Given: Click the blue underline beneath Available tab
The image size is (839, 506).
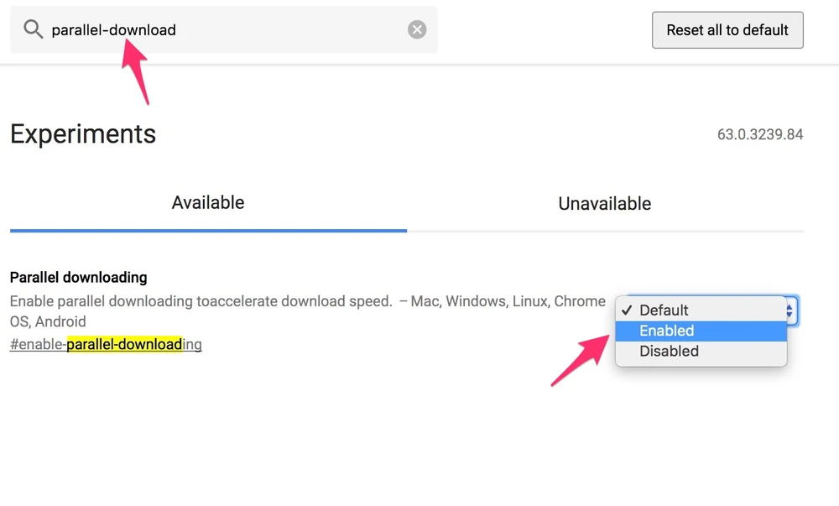Looking at the screenshot, I should [x=208, y=230].
